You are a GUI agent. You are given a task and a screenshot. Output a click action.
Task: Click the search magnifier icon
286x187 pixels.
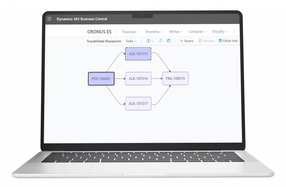point(160,41)
